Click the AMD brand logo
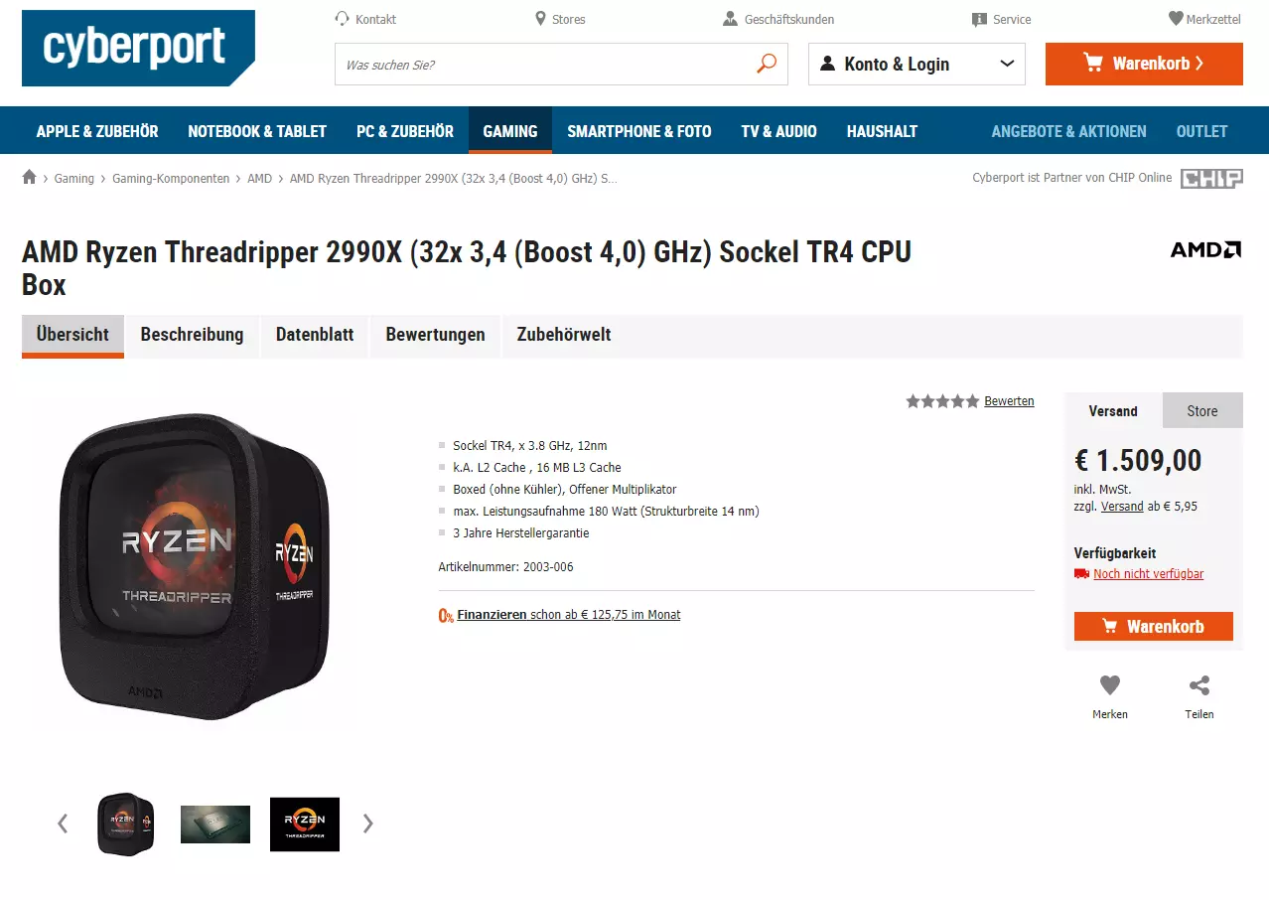The image size is (1269, 900). (x=1205, y=249)
